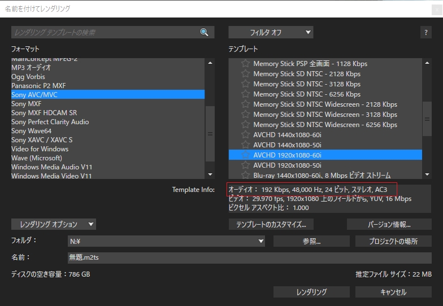The height and width of the screenshot is (306, 443).
Task: Star the AVCHD 1920x1080-50i template
Action: click(x=245, y=165)
